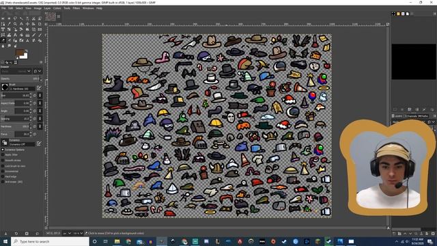
Task: Enable the Anti erase checkbox
Action: (3, 182)
